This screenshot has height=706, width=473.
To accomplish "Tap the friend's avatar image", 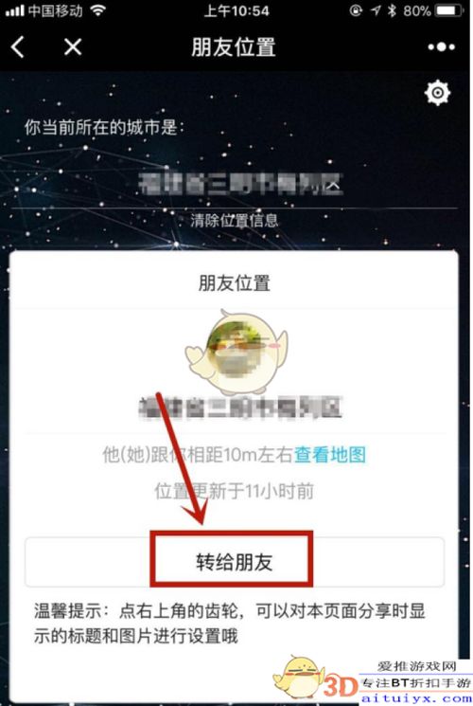I will (236, 353).
